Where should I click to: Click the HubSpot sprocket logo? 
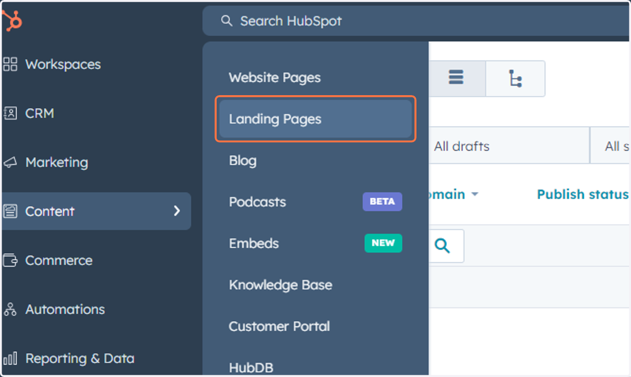click(12, 21)
